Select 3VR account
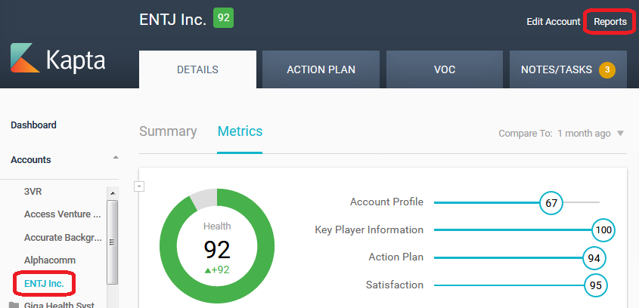This screenshot has height=308, width=639. (x=33, y=191)
